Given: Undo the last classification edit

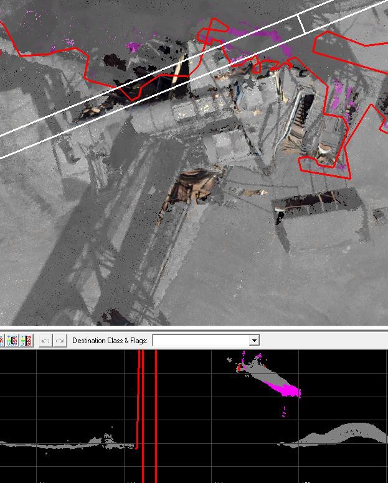Looking at the screenshot, I should tap(45, 341).
